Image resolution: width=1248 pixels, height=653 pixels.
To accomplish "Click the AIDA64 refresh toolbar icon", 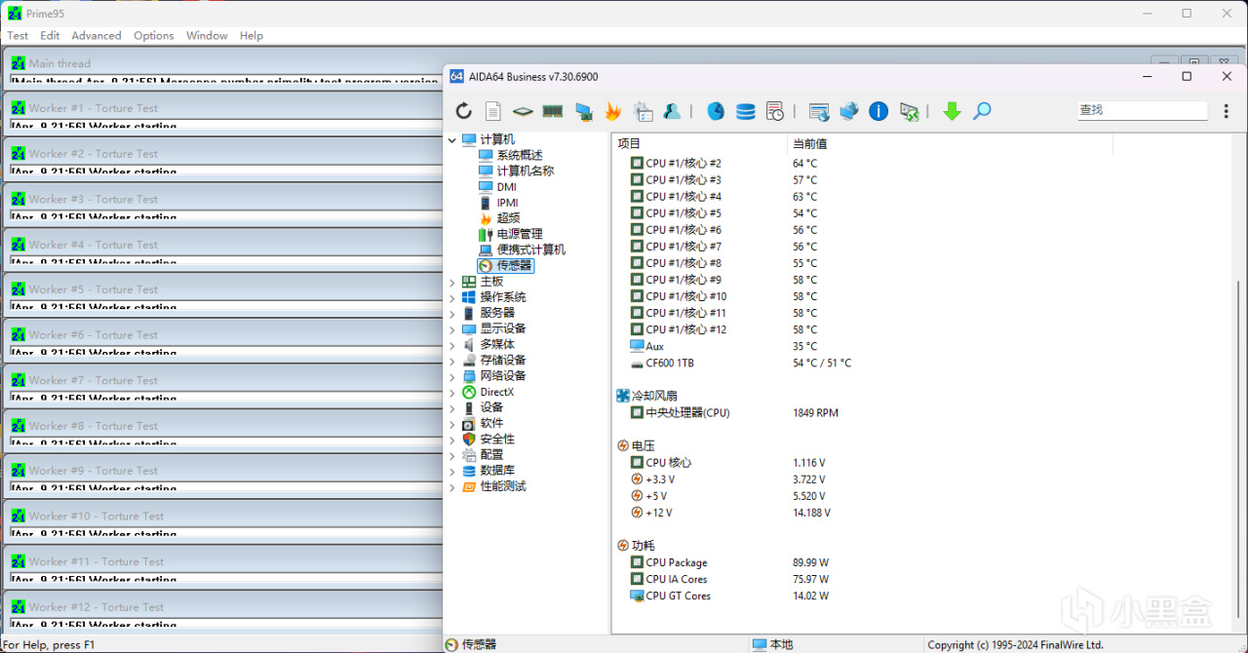I will (x=464, y=111).
